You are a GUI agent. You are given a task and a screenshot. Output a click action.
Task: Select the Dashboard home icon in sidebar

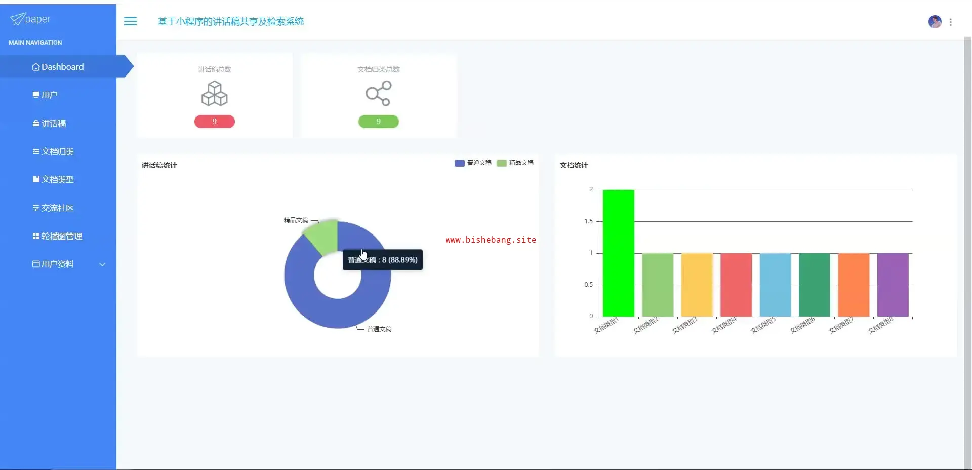tap(36, 67)
